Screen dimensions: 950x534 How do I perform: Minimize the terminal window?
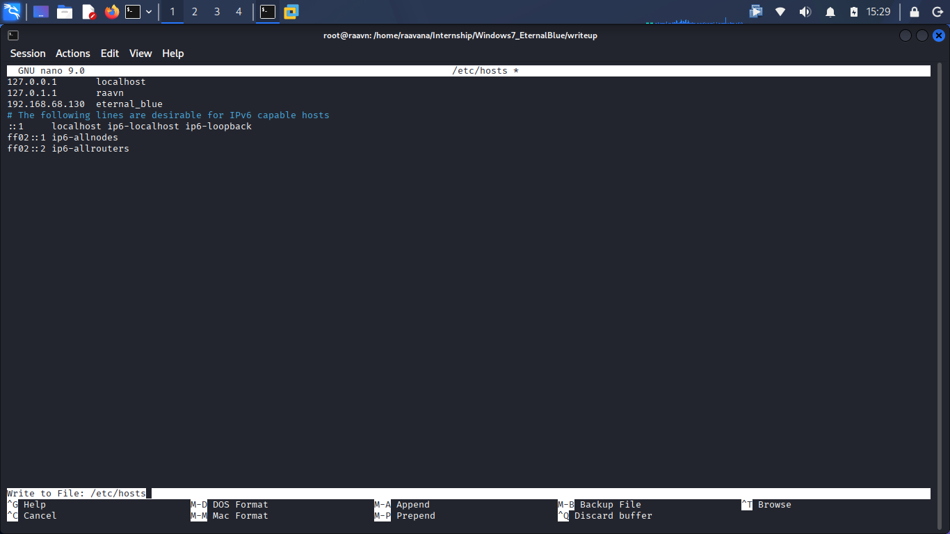pyautogui.click(x=905, y=35)
